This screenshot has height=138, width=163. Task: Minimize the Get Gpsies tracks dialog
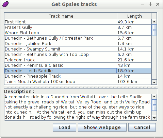pos(143,4)
